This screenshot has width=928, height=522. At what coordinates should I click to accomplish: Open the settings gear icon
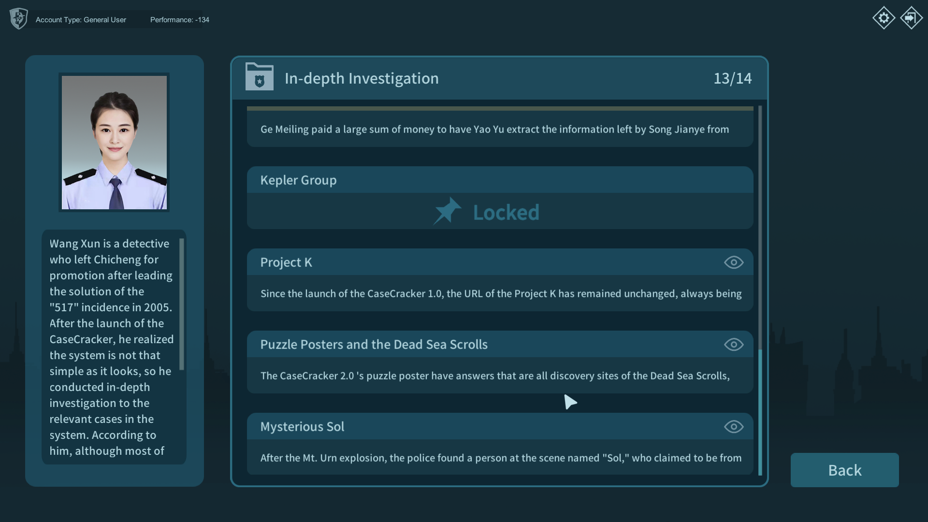point(884,18)
